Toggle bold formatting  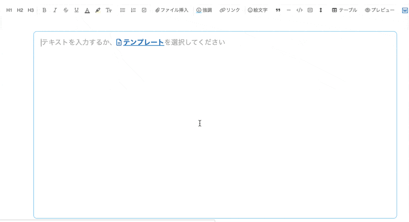44,10
